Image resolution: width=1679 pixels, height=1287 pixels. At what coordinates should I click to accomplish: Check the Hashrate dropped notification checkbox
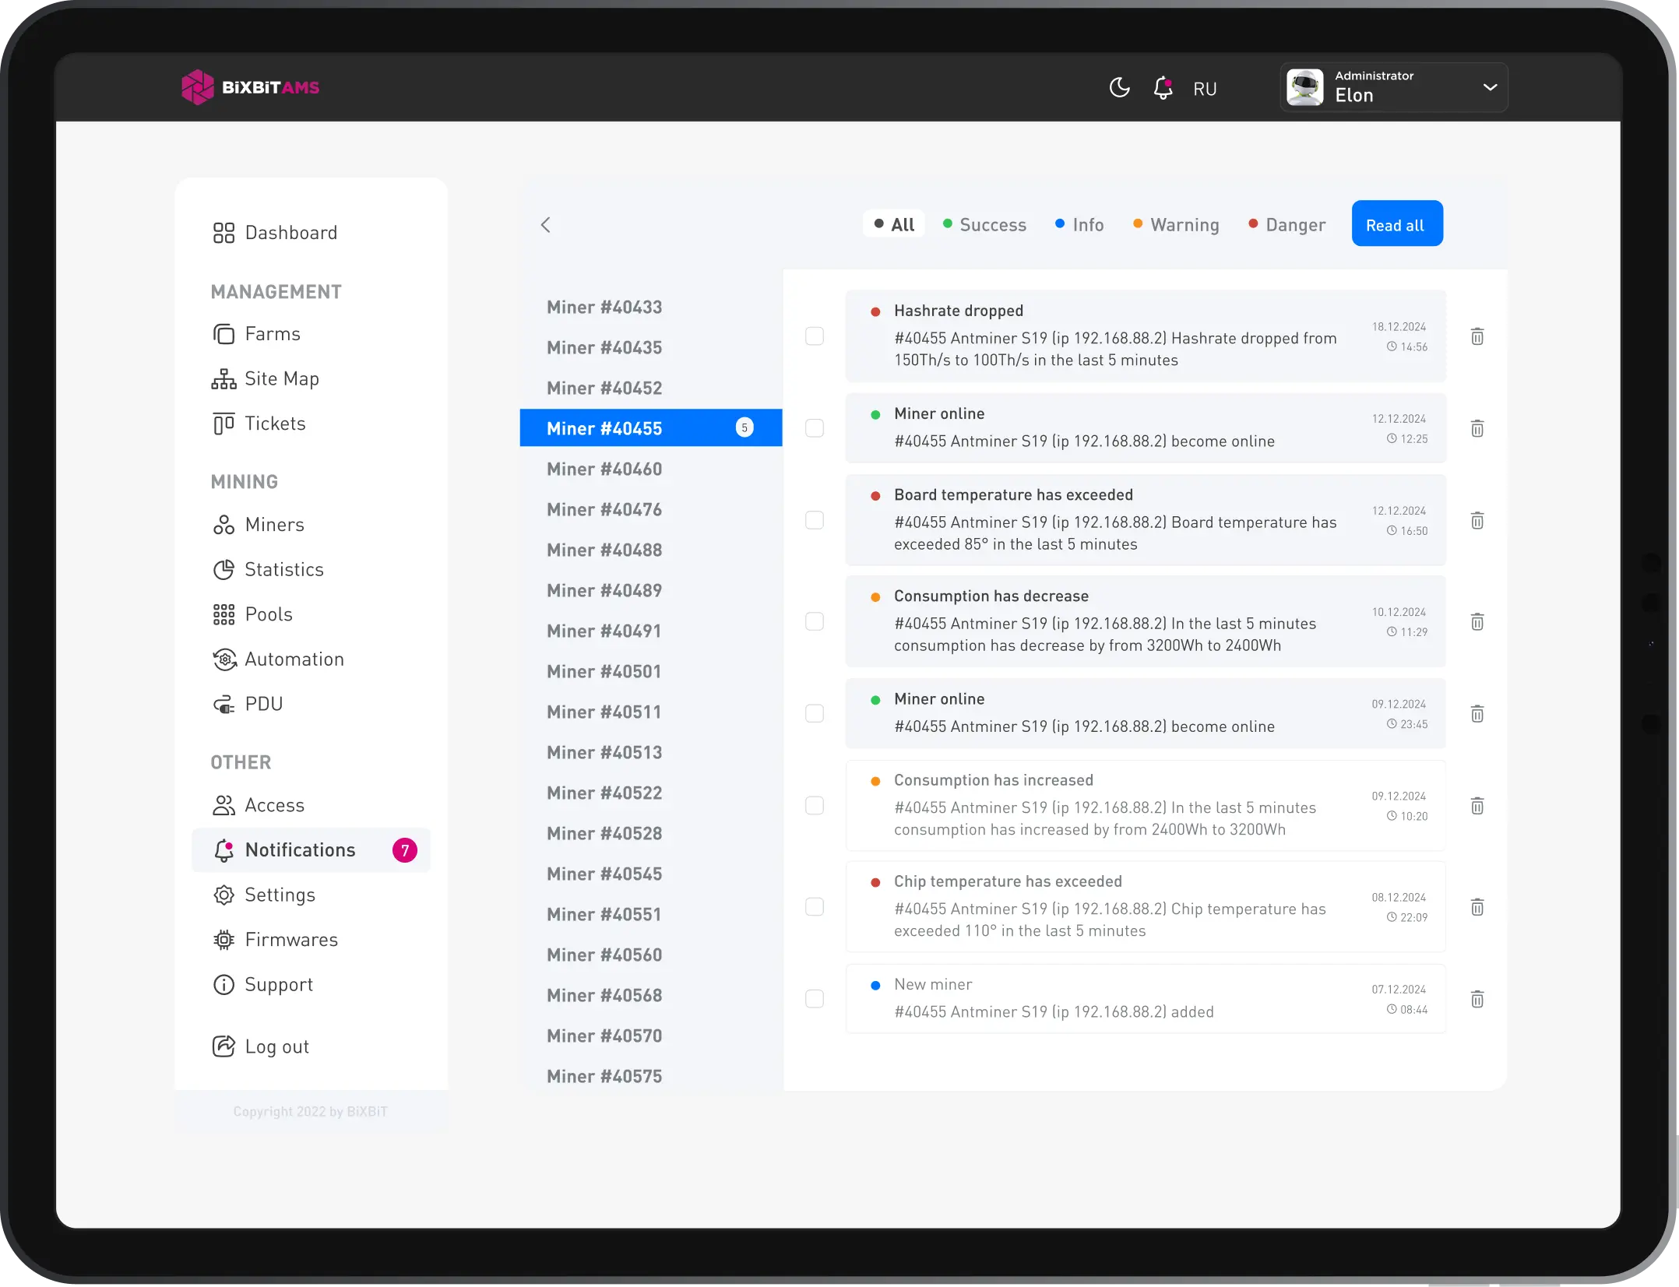click(815, 336)
